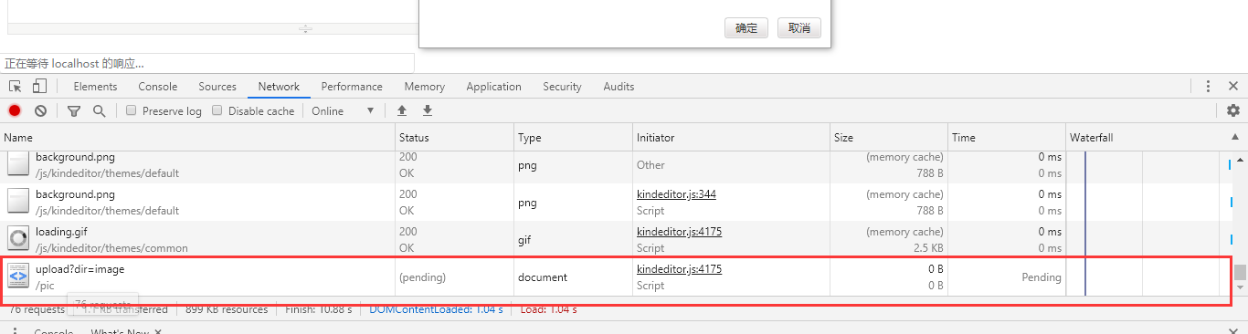Open the Online throttling dropdown
The height and width of the screenshot is (334, 1248).
[x=344, y=110]
